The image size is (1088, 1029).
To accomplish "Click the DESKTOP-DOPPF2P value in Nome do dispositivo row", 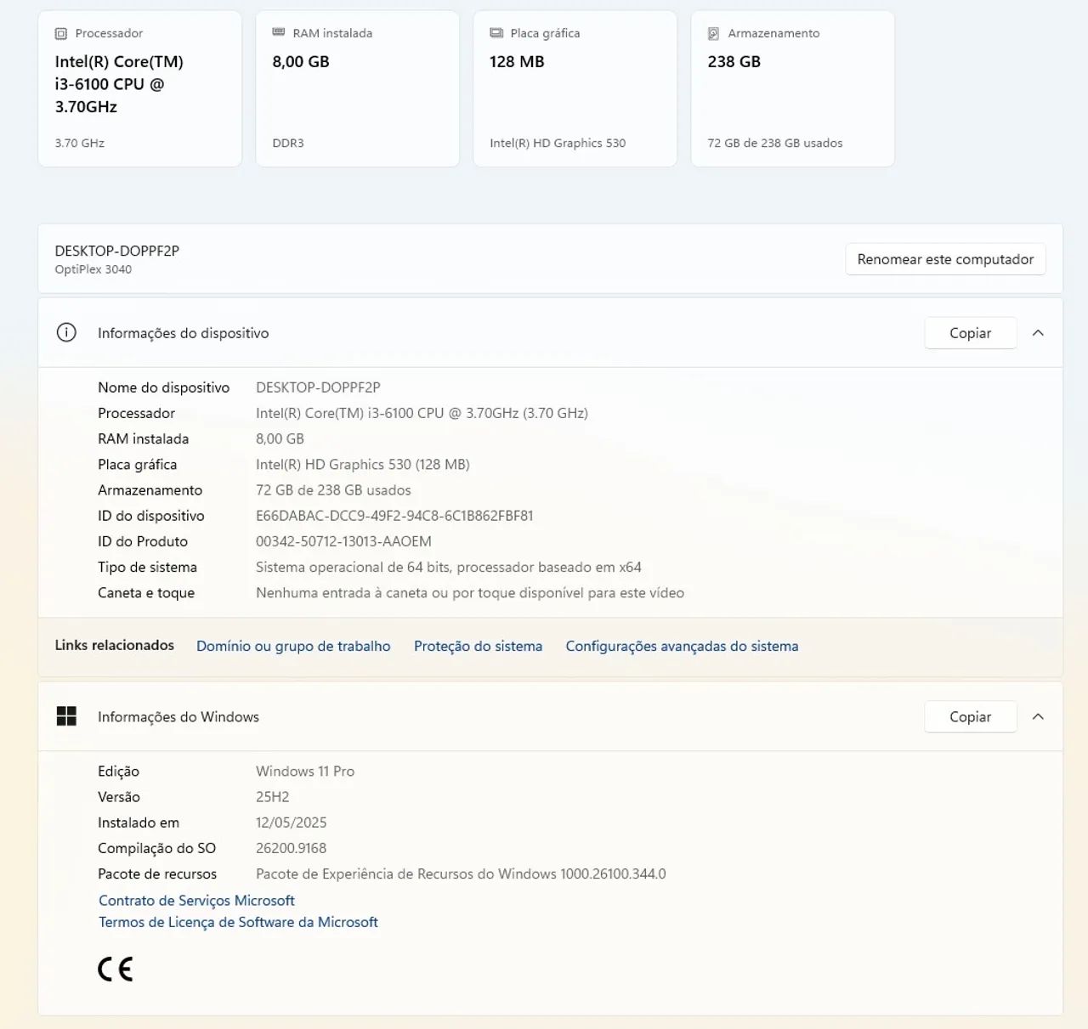I will pos(318,387).
